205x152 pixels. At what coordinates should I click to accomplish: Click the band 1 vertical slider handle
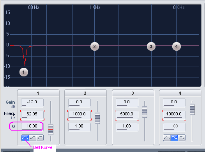(x=51, y=129)
